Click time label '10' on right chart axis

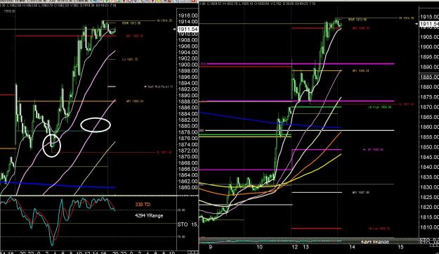(259, 247)
